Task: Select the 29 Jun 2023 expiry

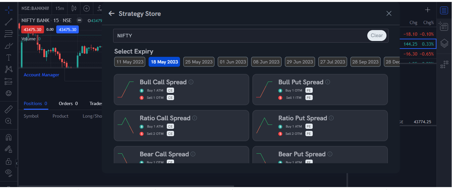Action: [x=300, y=62]
